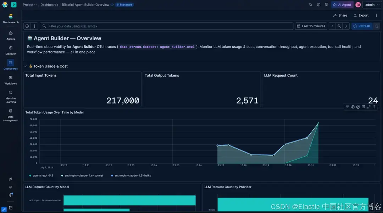Click the blue wrench icon
Screen dimensions: 383x213
pos(4,209)
